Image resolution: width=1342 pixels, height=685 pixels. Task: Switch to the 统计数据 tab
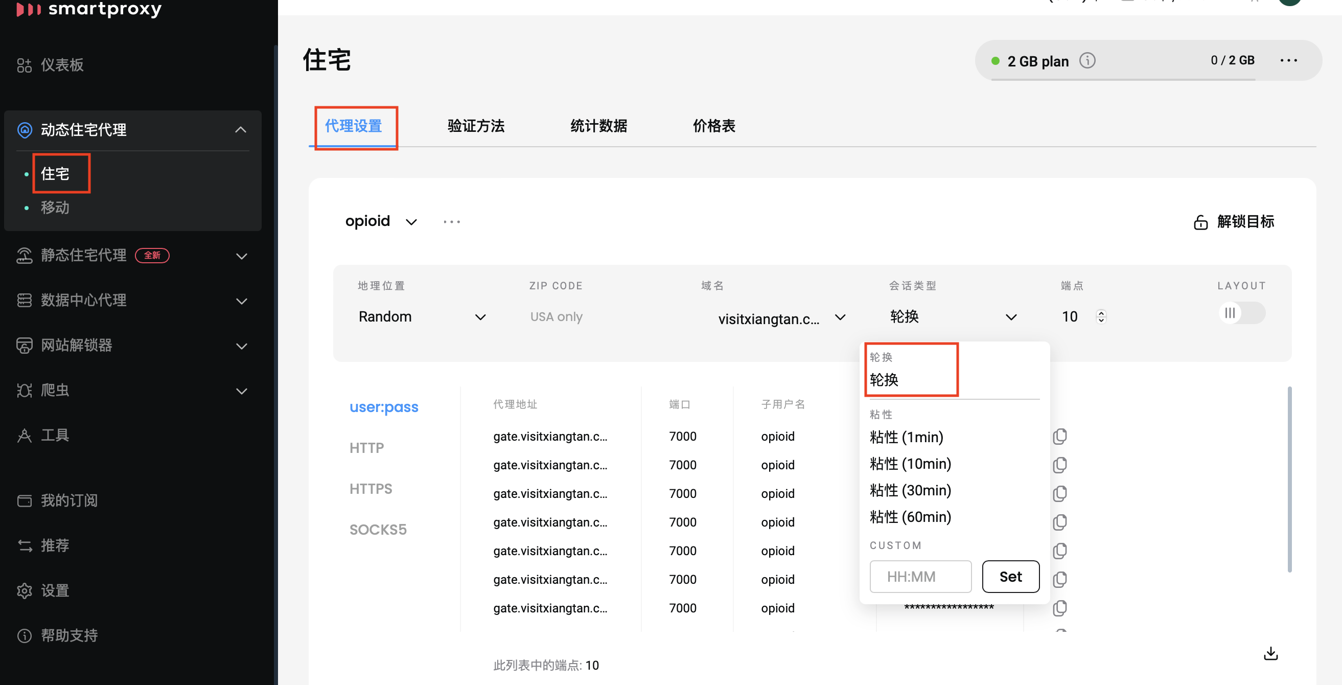tap(598, 126)
